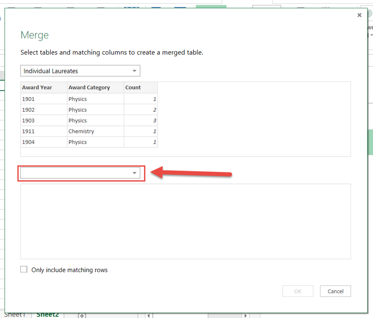Click the Chemistry category cell
This screenshot has height=318, width=373.
tap(95, 131)
